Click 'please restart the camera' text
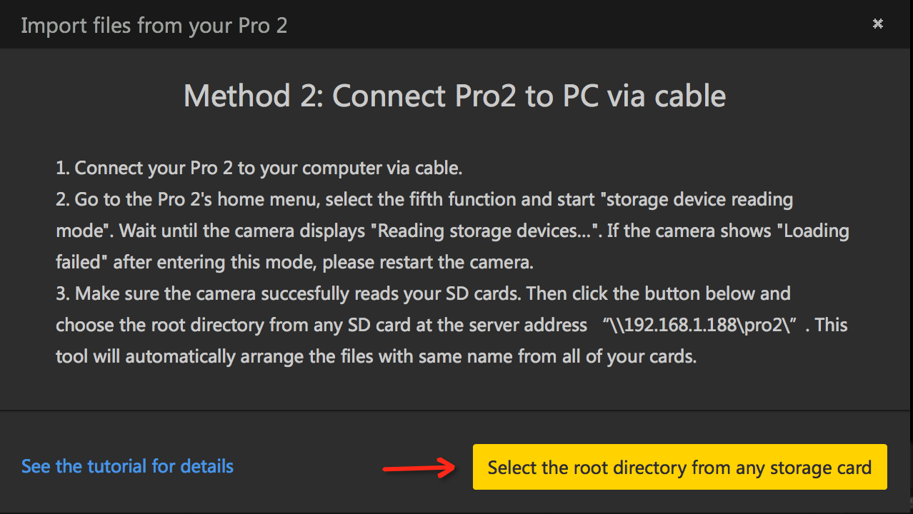 [428, 263]
